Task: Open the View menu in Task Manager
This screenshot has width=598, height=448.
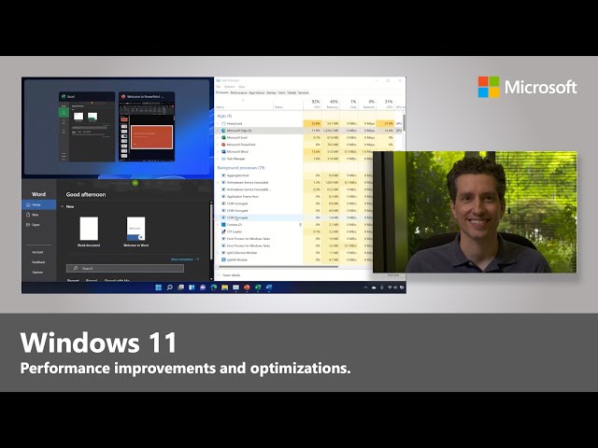Action: pyautogui.click(x=241, y=87)
